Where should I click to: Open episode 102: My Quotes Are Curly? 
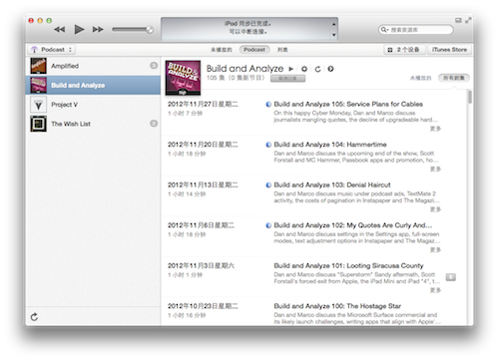(x=353, y=225)
